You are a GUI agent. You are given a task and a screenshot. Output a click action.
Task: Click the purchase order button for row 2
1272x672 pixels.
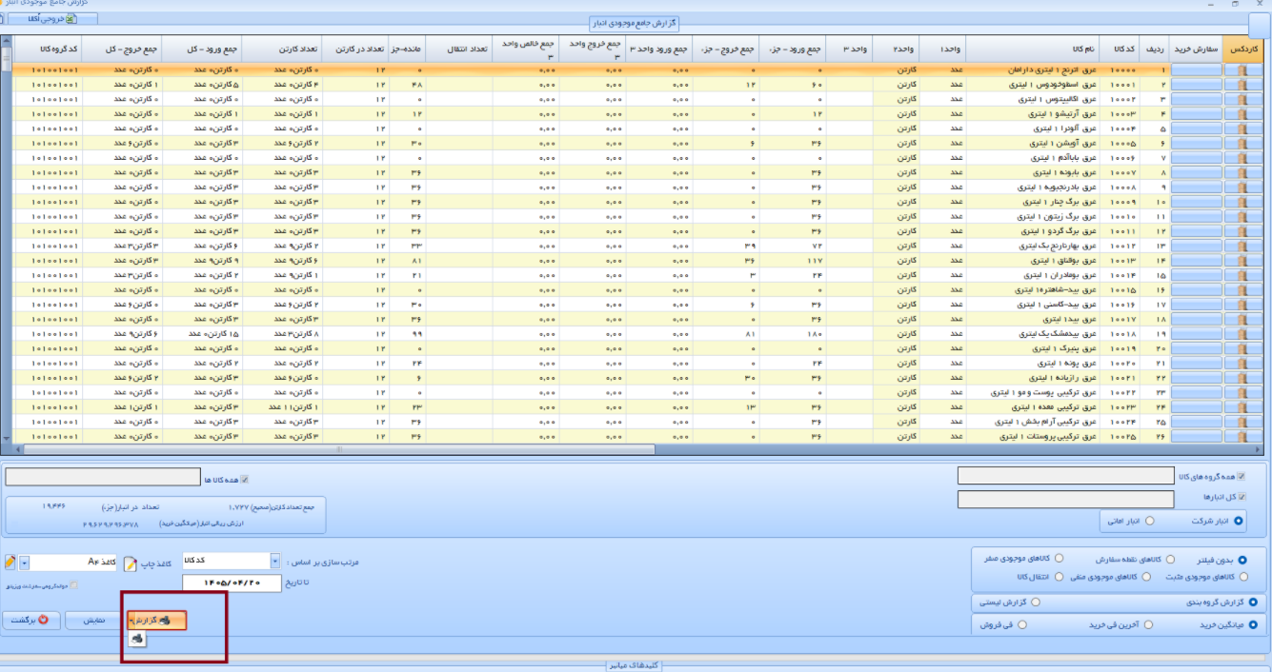tap(1196, 85)
